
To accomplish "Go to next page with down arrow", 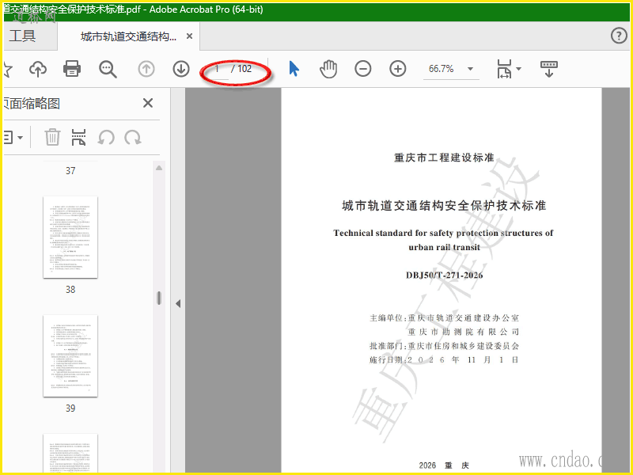I will click(181, 69).
